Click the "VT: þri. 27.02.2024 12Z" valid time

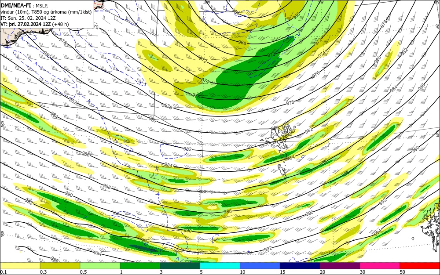point(26,24)
